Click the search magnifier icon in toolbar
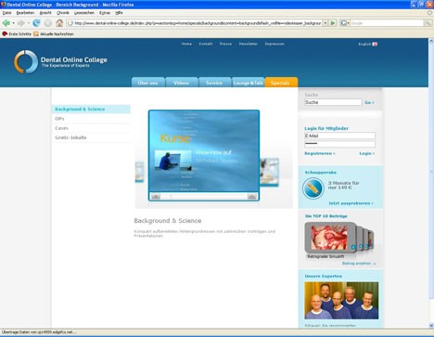Viewport: 434px width, 337px height. tap(428, 23)
